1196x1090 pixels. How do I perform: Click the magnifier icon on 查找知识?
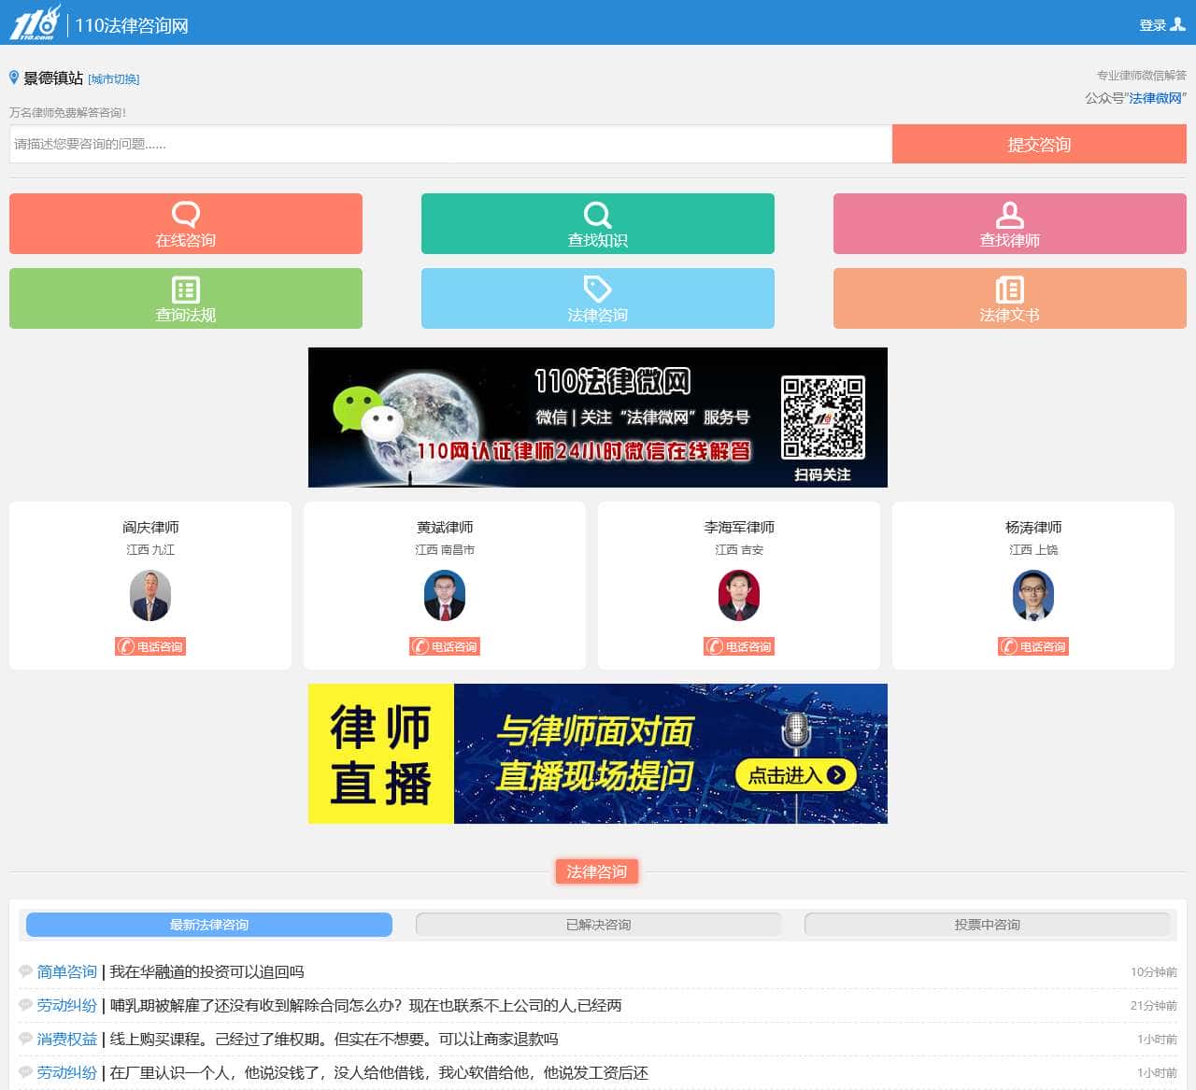click(x=598, y=215)
